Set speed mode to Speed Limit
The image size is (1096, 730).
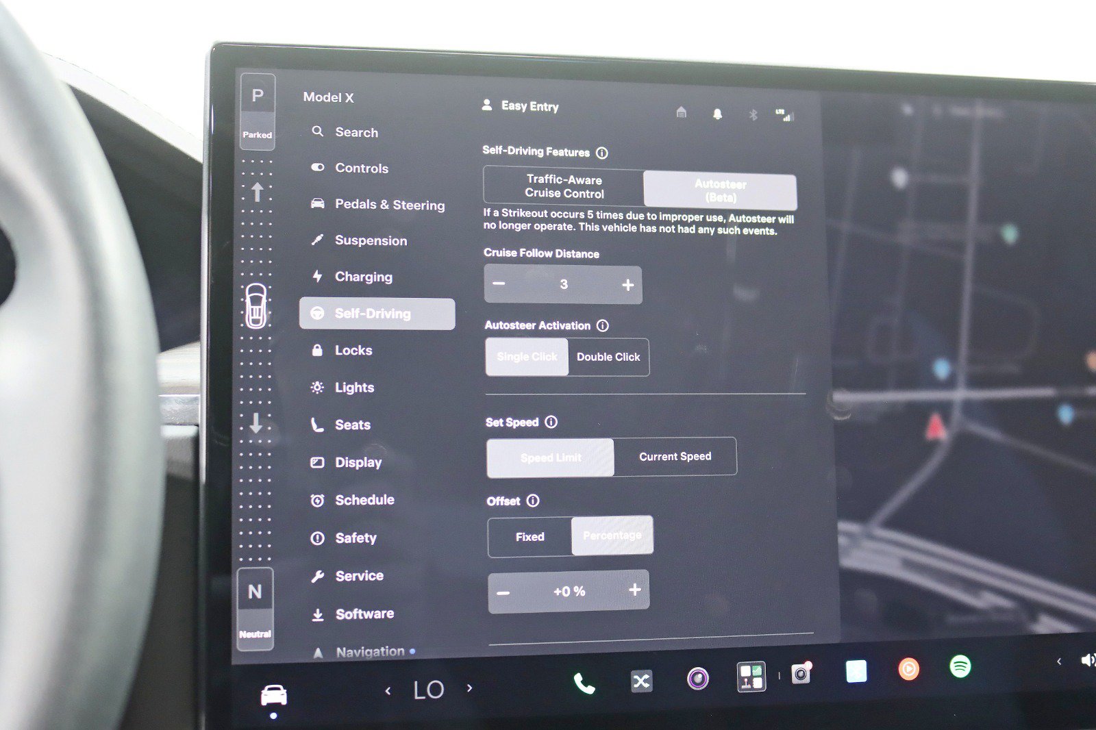pyautogui.click(x=551, y=457)
